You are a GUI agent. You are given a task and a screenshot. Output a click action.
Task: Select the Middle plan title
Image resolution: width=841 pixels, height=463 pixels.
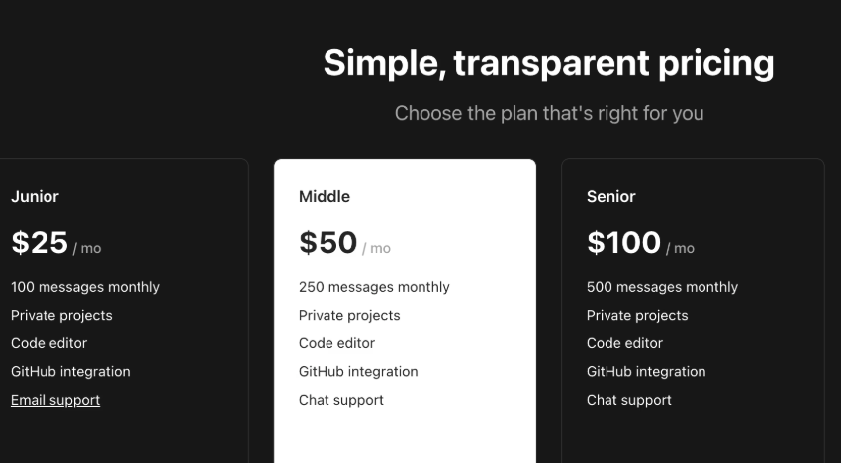coord(325,196)
